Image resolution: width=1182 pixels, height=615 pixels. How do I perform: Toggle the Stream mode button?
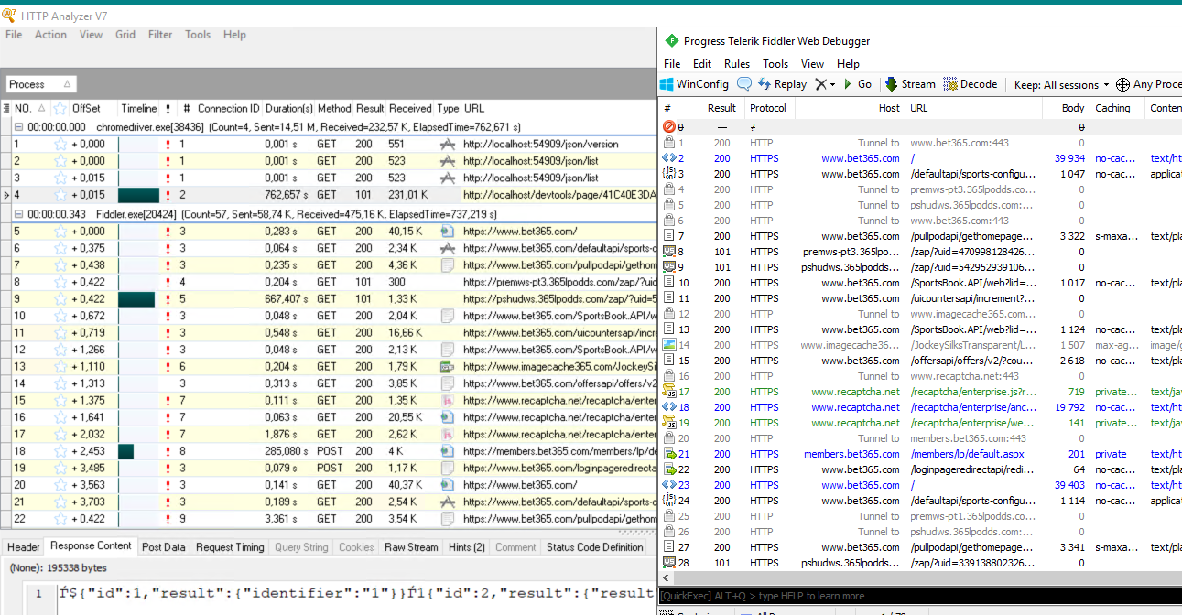[x=909, y=84]
